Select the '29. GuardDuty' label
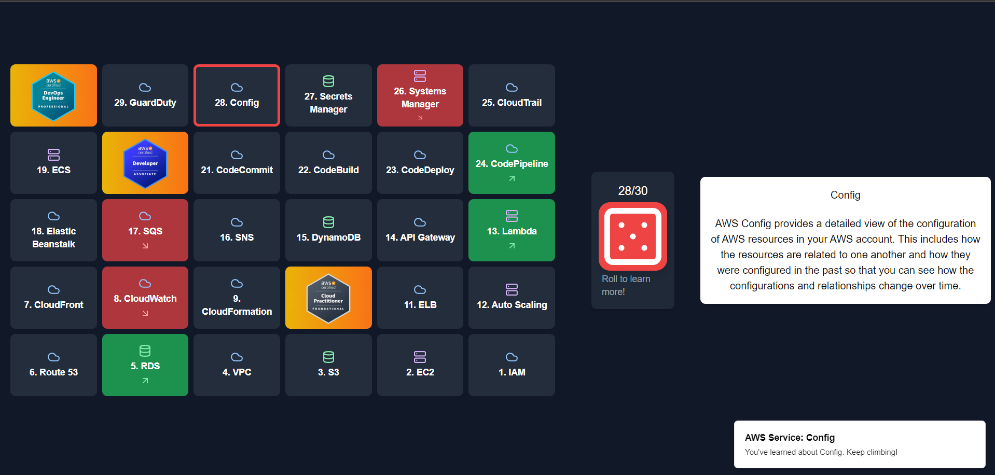This screenshot has height=475, width=995. click(145, 103)
